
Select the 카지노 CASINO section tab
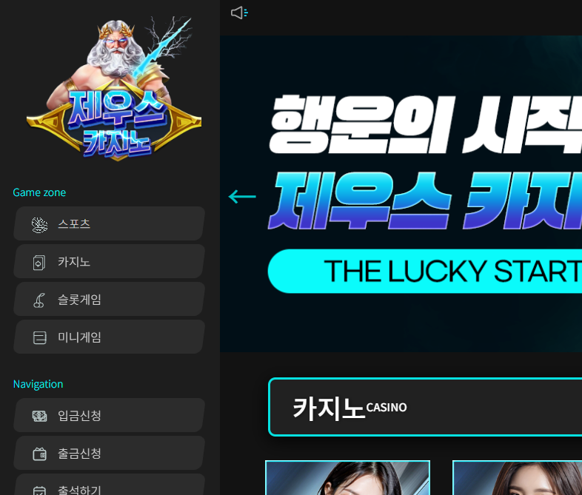point(425,407)
